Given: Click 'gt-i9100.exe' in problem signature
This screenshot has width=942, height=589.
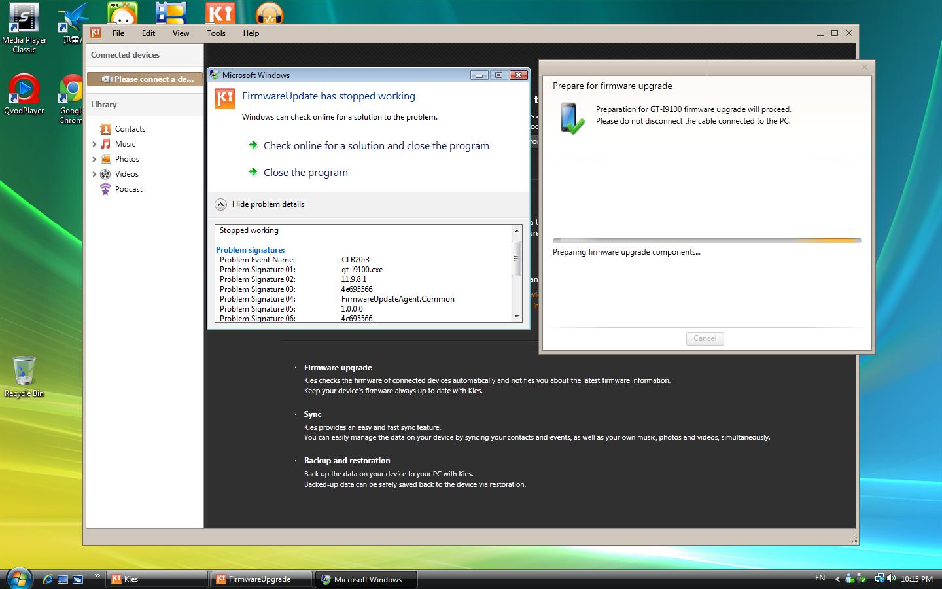Looking at the screenshot, I should tap(362, 270).
